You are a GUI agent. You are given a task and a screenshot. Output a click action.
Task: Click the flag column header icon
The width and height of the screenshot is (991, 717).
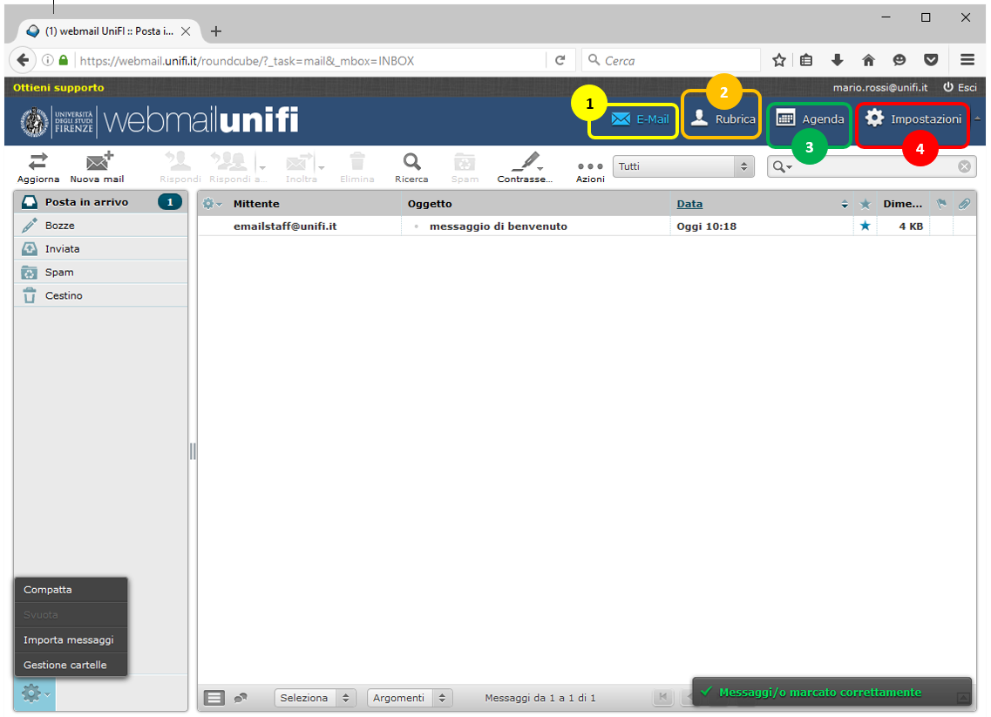(941, 203)
